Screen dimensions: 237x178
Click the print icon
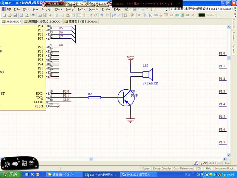(21, 15)
